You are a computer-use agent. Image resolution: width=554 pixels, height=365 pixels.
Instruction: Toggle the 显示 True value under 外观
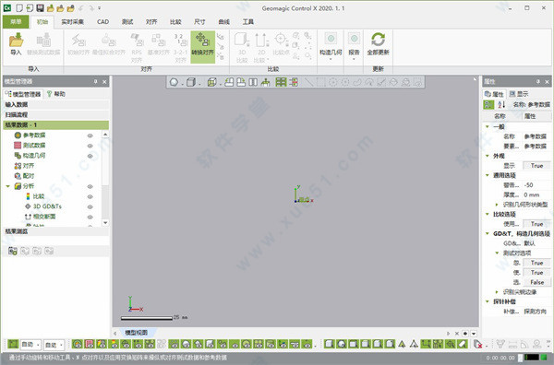click(x=536, y=165)
